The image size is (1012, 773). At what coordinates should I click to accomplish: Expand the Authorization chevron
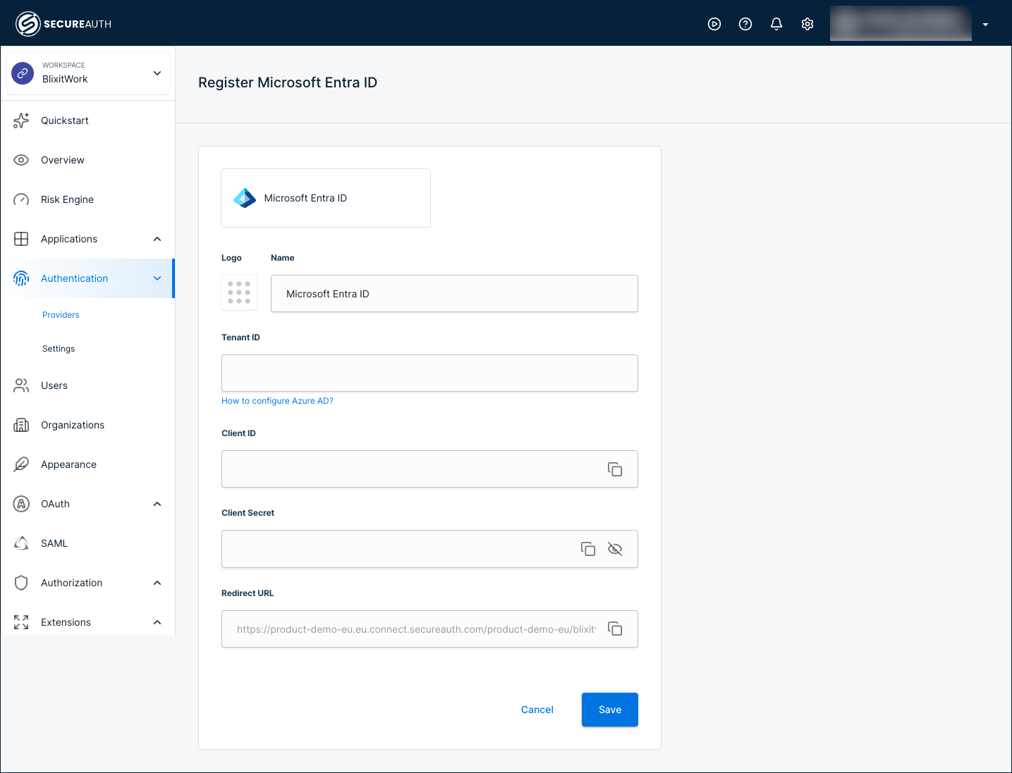(157, 583)
